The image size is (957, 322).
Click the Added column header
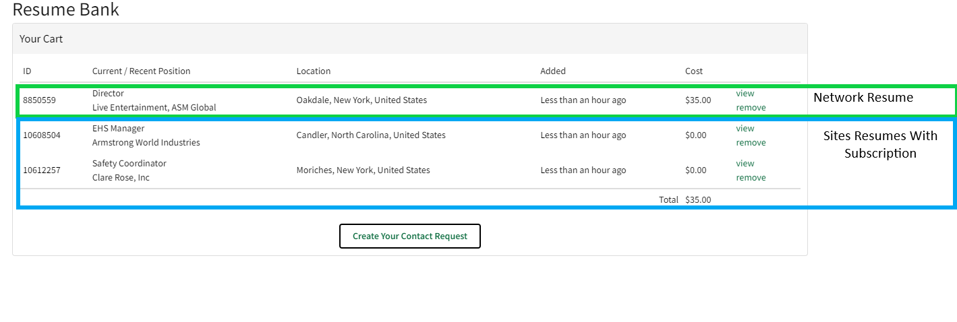pyautogui.click(x=552, y=71)
